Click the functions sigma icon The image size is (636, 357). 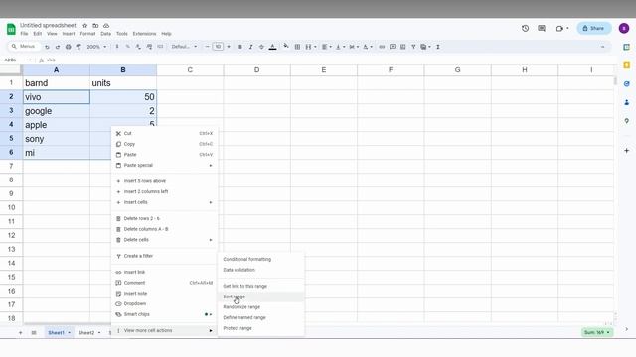[x=438, y=47]
